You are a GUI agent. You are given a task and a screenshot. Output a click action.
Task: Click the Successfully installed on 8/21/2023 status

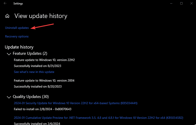[x=37, y=66]
